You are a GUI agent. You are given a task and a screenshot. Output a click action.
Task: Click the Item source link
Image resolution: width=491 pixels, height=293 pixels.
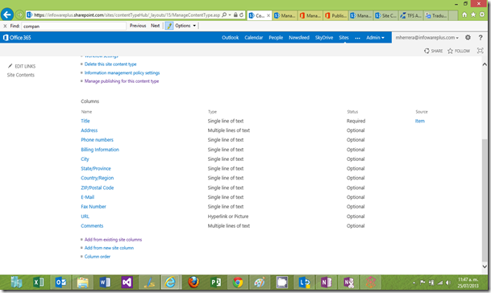pyautogui.click(x=420, y=121)
